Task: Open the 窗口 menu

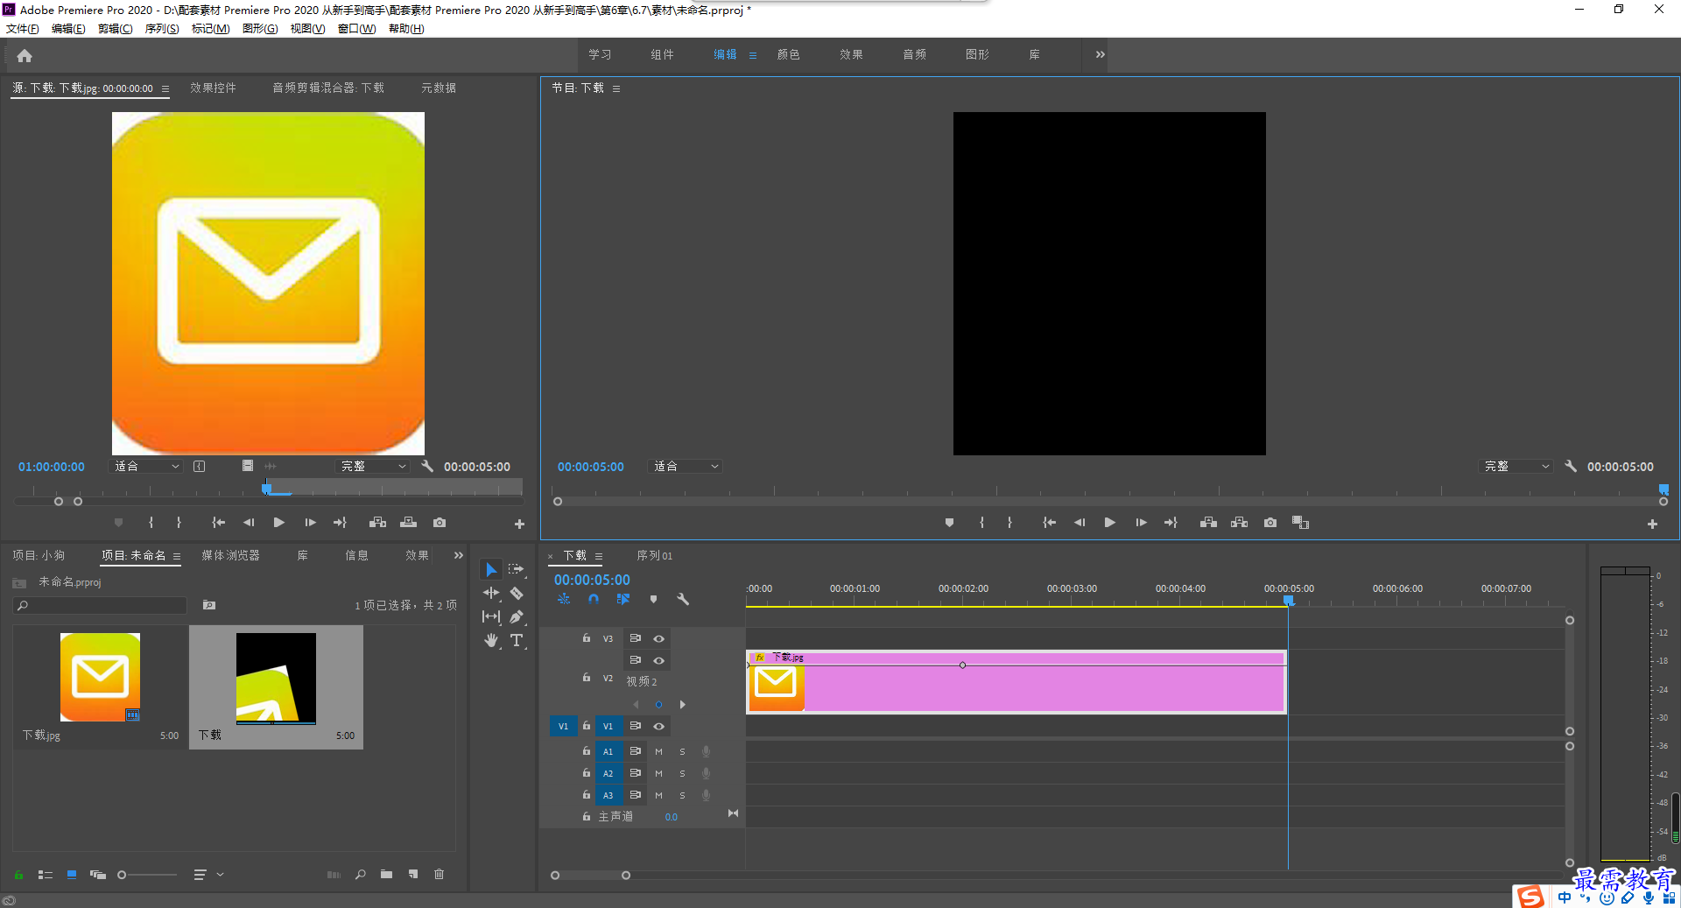Action: pyautogui.click(x=356, y=29)
